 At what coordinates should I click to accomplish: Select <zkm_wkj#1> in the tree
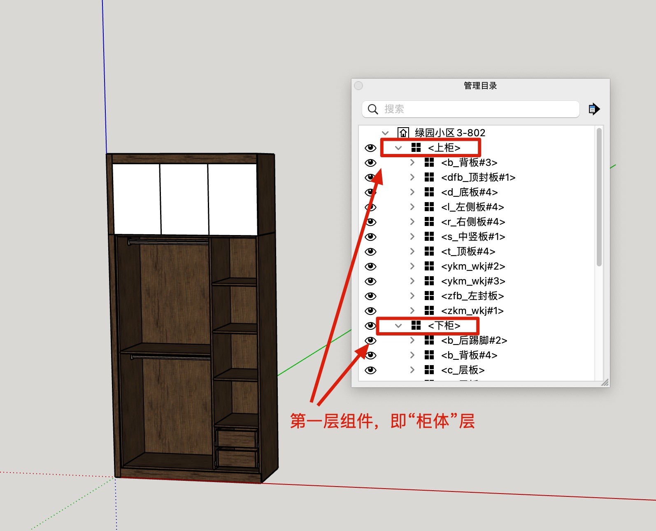(472, 311)
